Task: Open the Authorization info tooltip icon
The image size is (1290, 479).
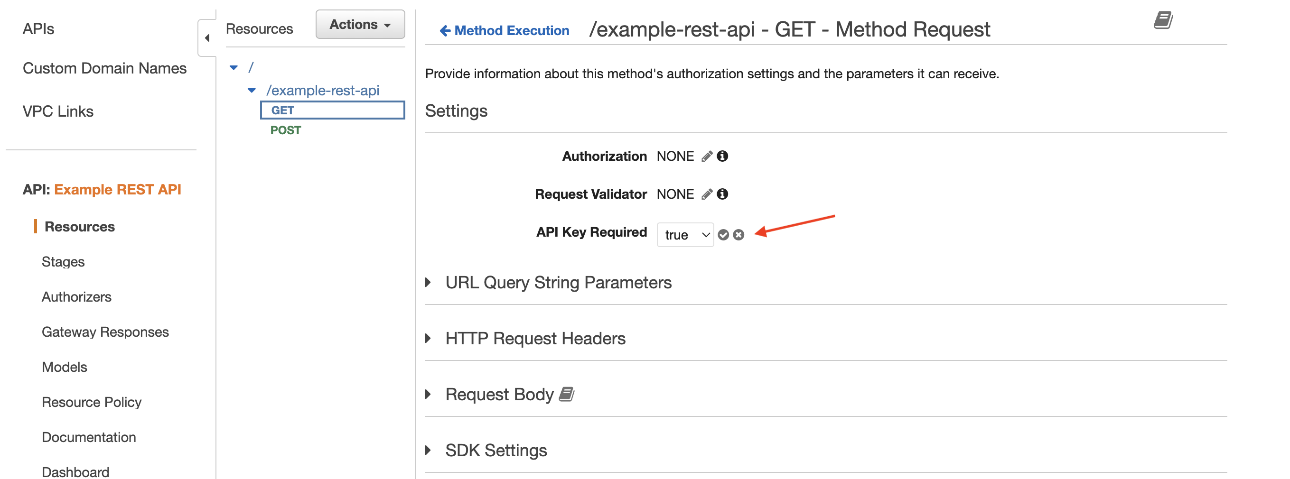Action: (x=723, y=156)
